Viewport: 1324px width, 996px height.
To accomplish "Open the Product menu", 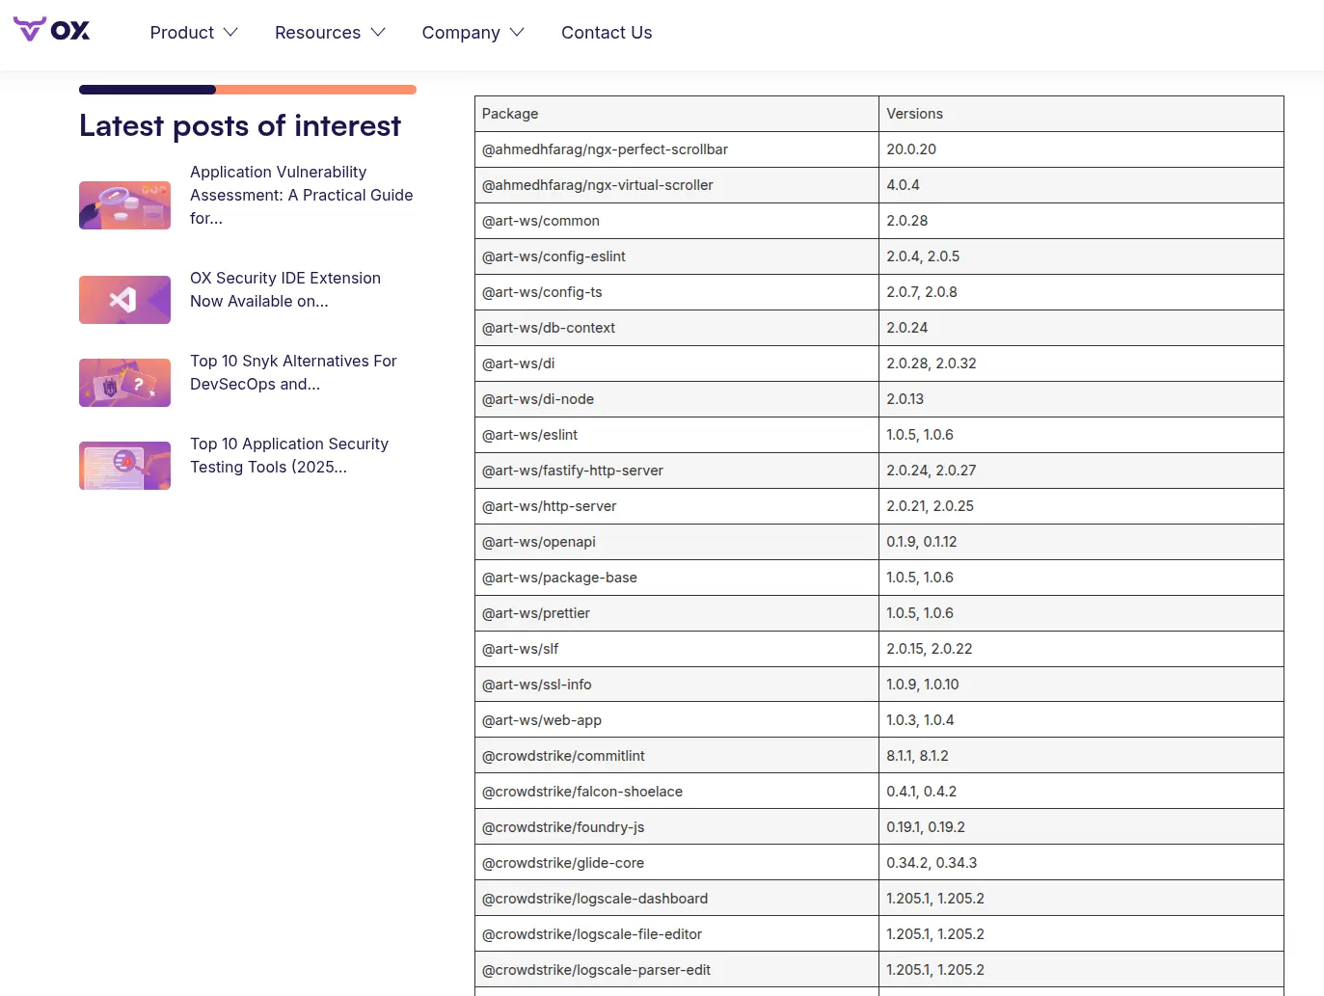I will [194, 33].
